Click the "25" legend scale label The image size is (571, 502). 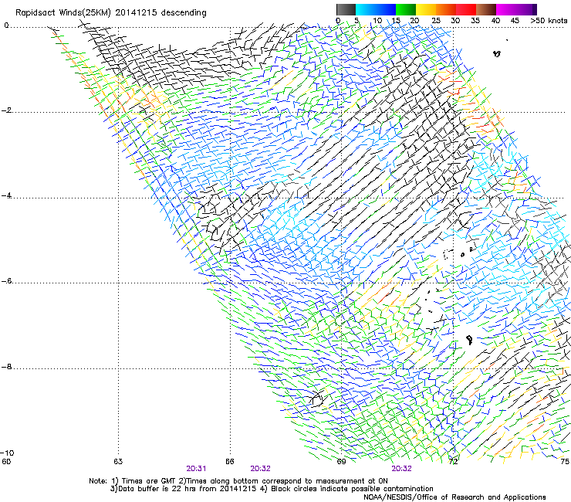tap(435, 20)
